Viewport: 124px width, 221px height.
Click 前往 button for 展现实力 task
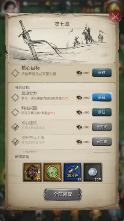102,97
